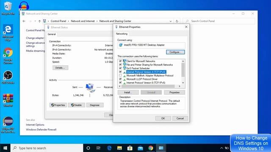Close the Ethernet Properties dialog
This screenshot has height=152, width=271.
186,27
